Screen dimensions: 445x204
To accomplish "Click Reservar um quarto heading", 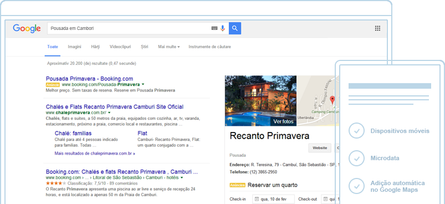I will pos(273,185).
